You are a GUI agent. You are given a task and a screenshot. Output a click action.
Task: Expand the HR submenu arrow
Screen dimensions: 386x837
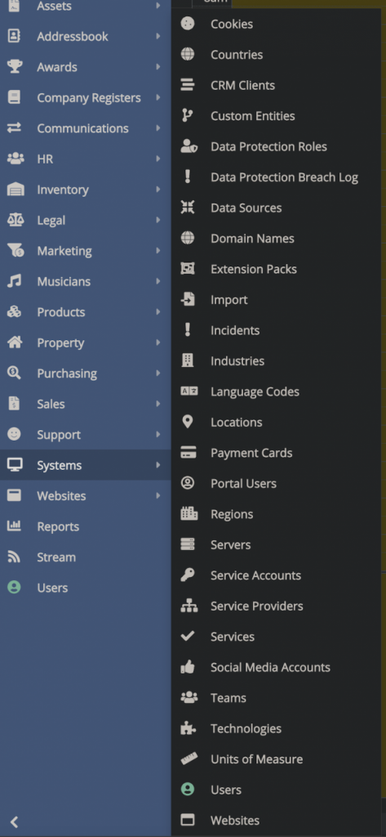click(x=158, y=159)
